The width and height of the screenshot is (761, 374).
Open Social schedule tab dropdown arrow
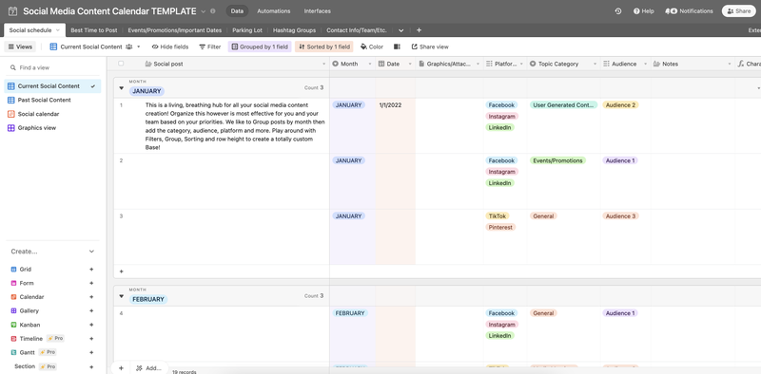pyautogui.click(x=58, y=30)
